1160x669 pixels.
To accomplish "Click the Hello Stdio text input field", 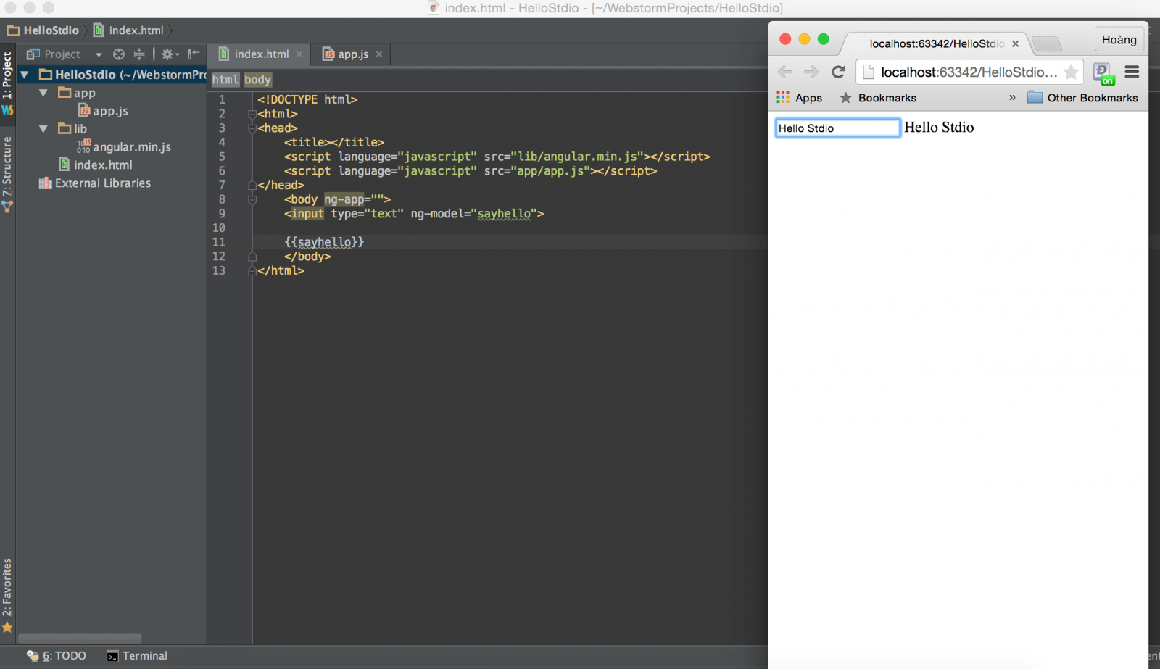I will (x=837, y=128).
